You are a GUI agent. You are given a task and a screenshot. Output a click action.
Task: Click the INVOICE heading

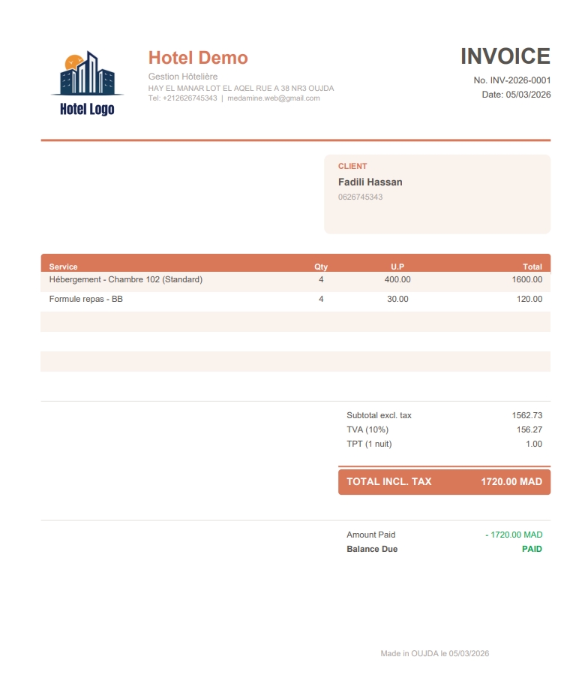point(505,56)
